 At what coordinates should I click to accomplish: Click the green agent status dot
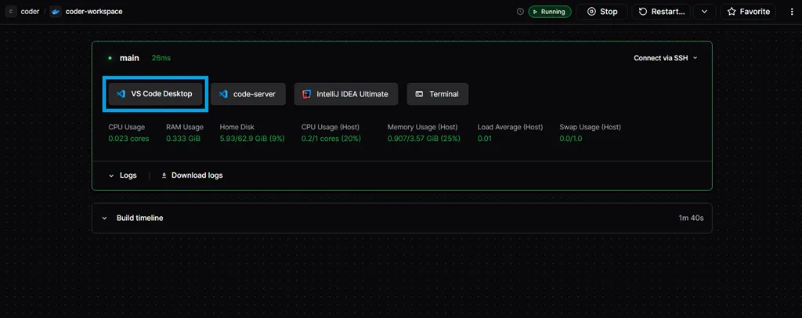click(110, 58)
